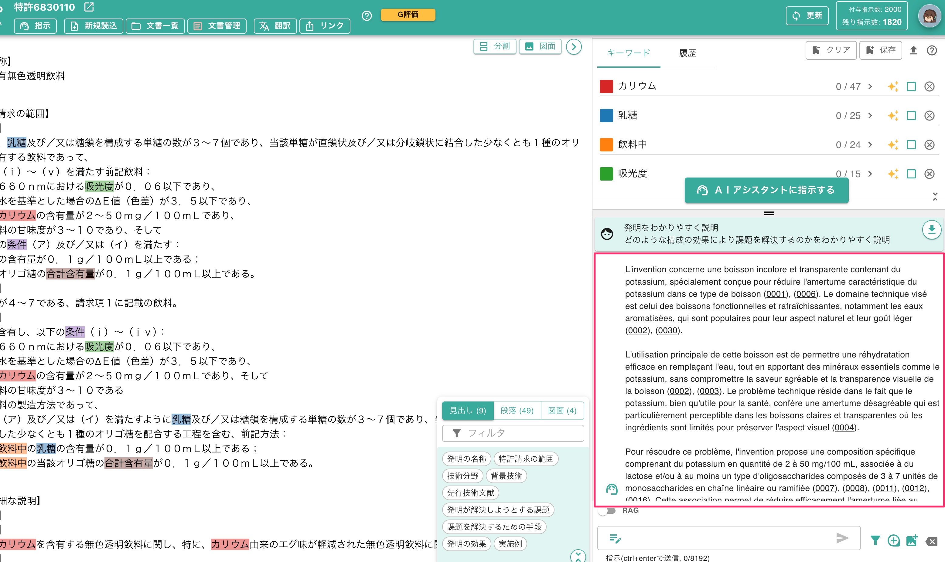Click the 図面 drawings button in document toolbar
945x562 pixels.
pos(540,46)
